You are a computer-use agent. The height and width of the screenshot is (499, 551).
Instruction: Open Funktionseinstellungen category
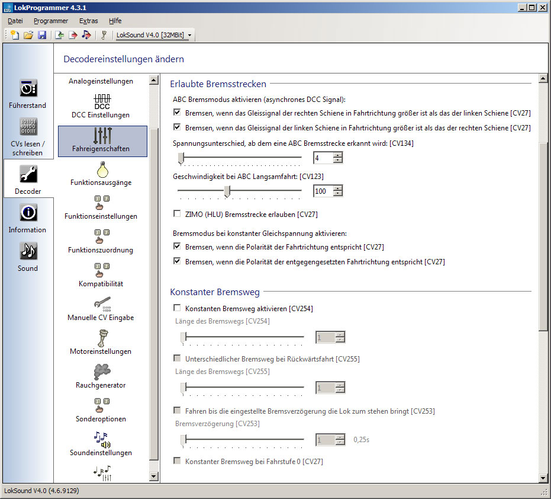(x=101, y=207)
